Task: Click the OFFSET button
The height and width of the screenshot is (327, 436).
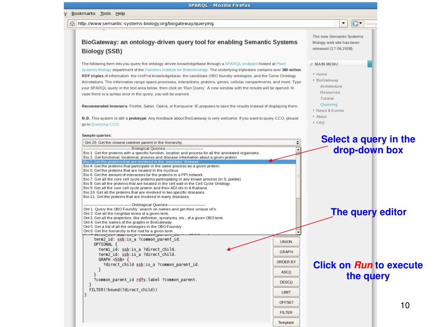Action: click(x=286, y=302)
